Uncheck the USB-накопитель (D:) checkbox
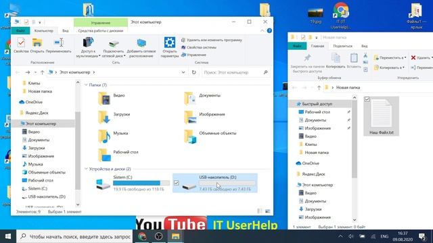This screenshot has height=243, width=433. pyautogui.click(x=176, y=183)
